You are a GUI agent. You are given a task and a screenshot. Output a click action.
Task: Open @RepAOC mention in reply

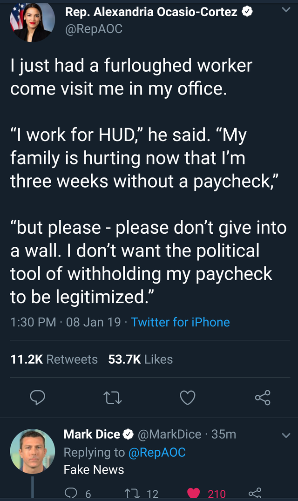pos(156,452)
